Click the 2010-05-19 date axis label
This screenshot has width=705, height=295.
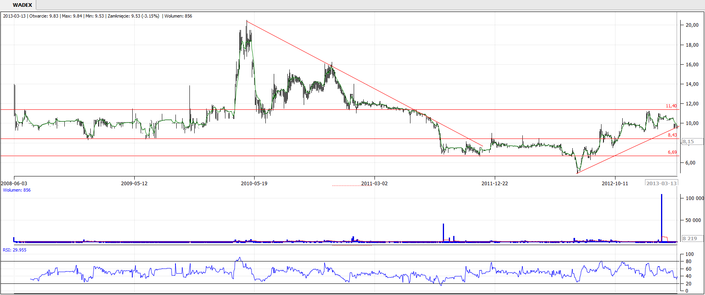pos(254,183)
